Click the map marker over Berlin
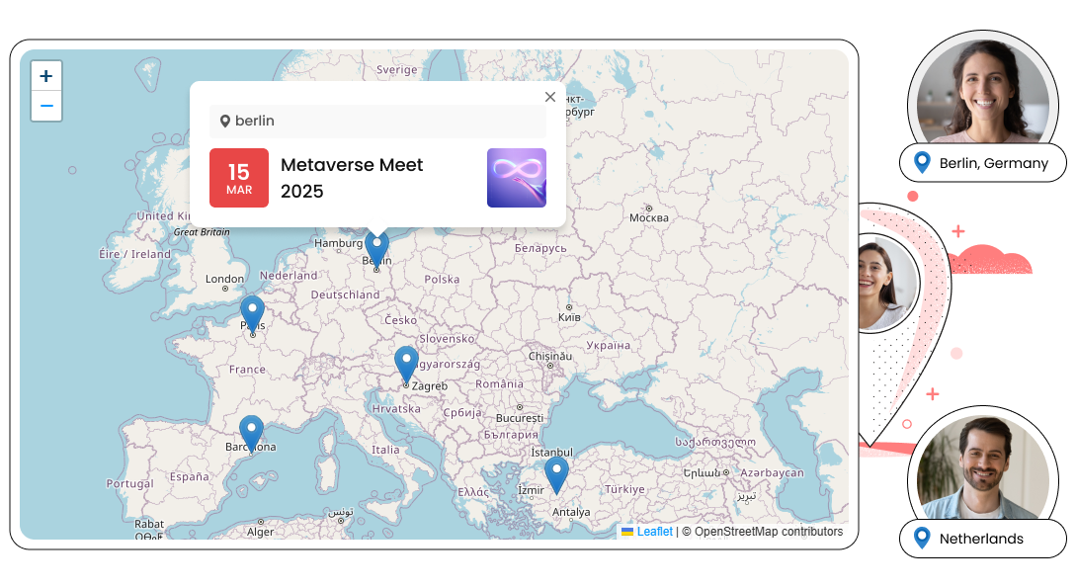 [376, 248]
